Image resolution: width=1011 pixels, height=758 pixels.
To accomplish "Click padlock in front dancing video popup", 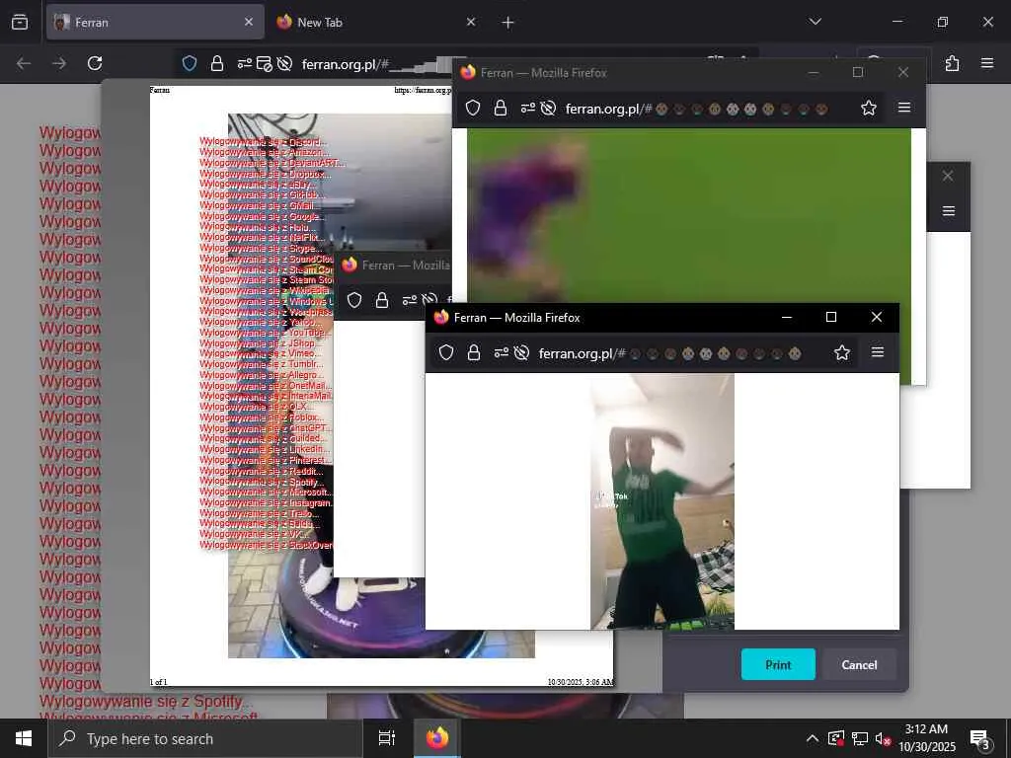I will pos(474,352).
